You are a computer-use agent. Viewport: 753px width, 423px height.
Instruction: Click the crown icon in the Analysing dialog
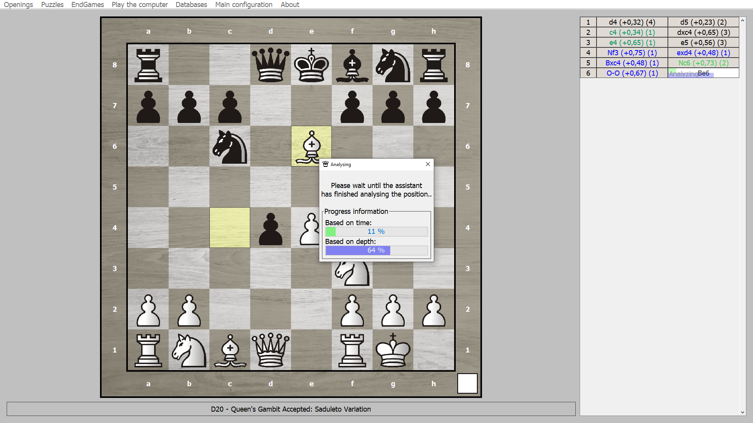(x=325, y=164)
